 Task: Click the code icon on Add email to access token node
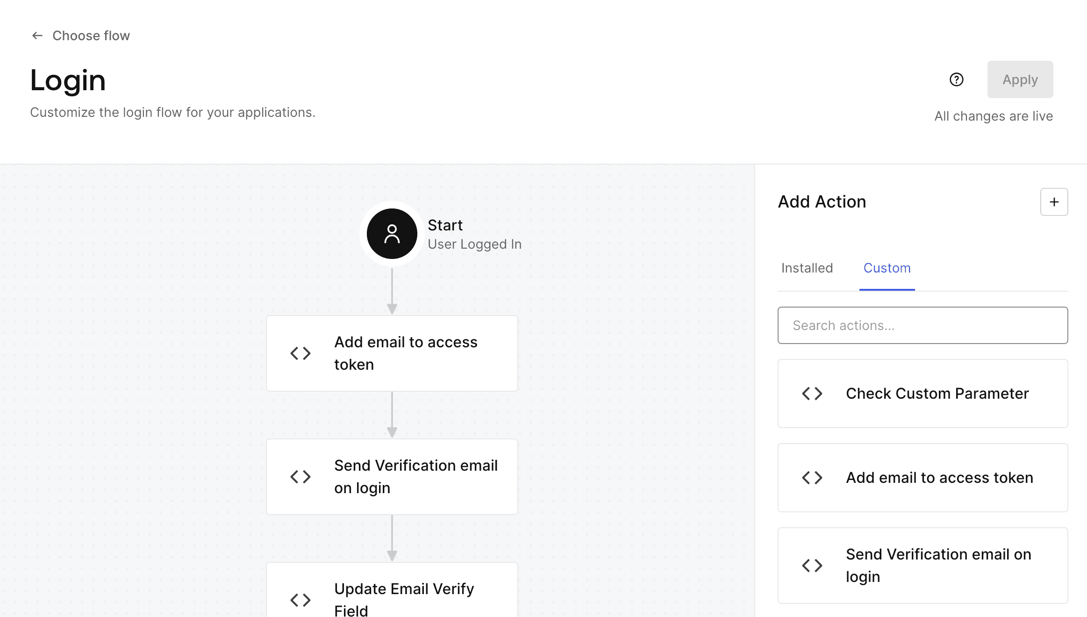(300, 353)
